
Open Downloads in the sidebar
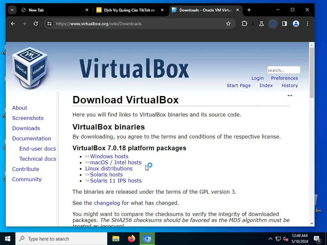pyautogui.click(x=26, y=128)
